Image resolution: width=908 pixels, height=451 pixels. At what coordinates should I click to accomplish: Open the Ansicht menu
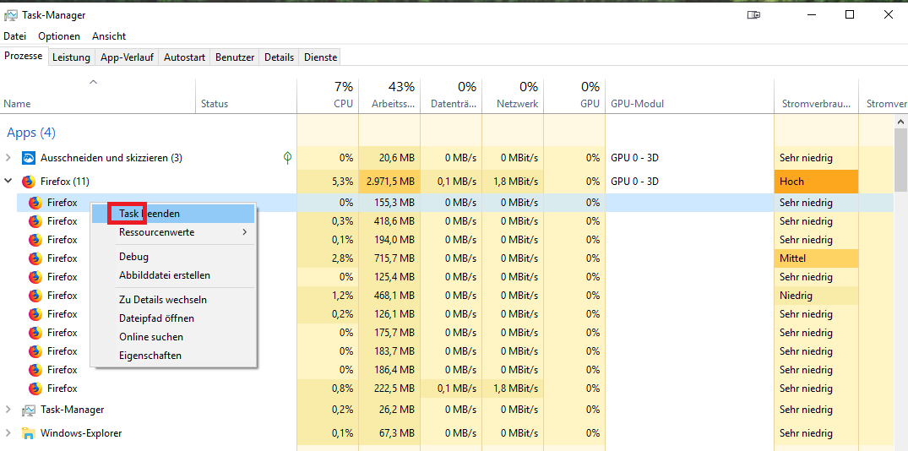coord(109,36)
